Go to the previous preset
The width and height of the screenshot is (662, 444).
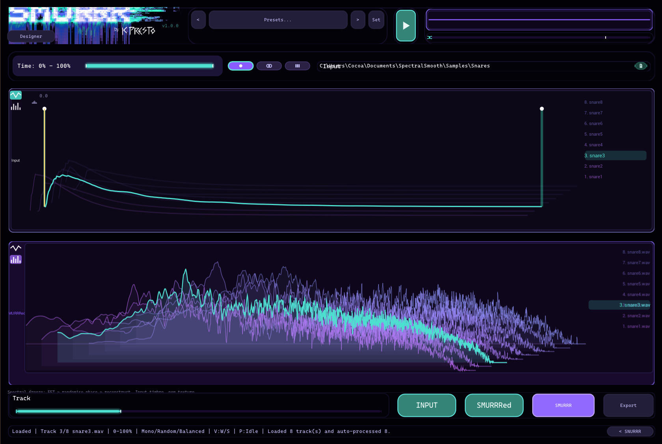198,20
